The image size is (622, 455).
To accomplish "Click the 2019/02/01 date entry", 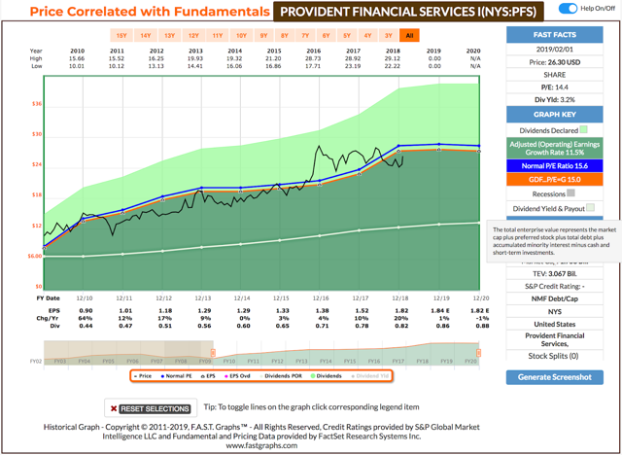I will [x=555, y=50].
